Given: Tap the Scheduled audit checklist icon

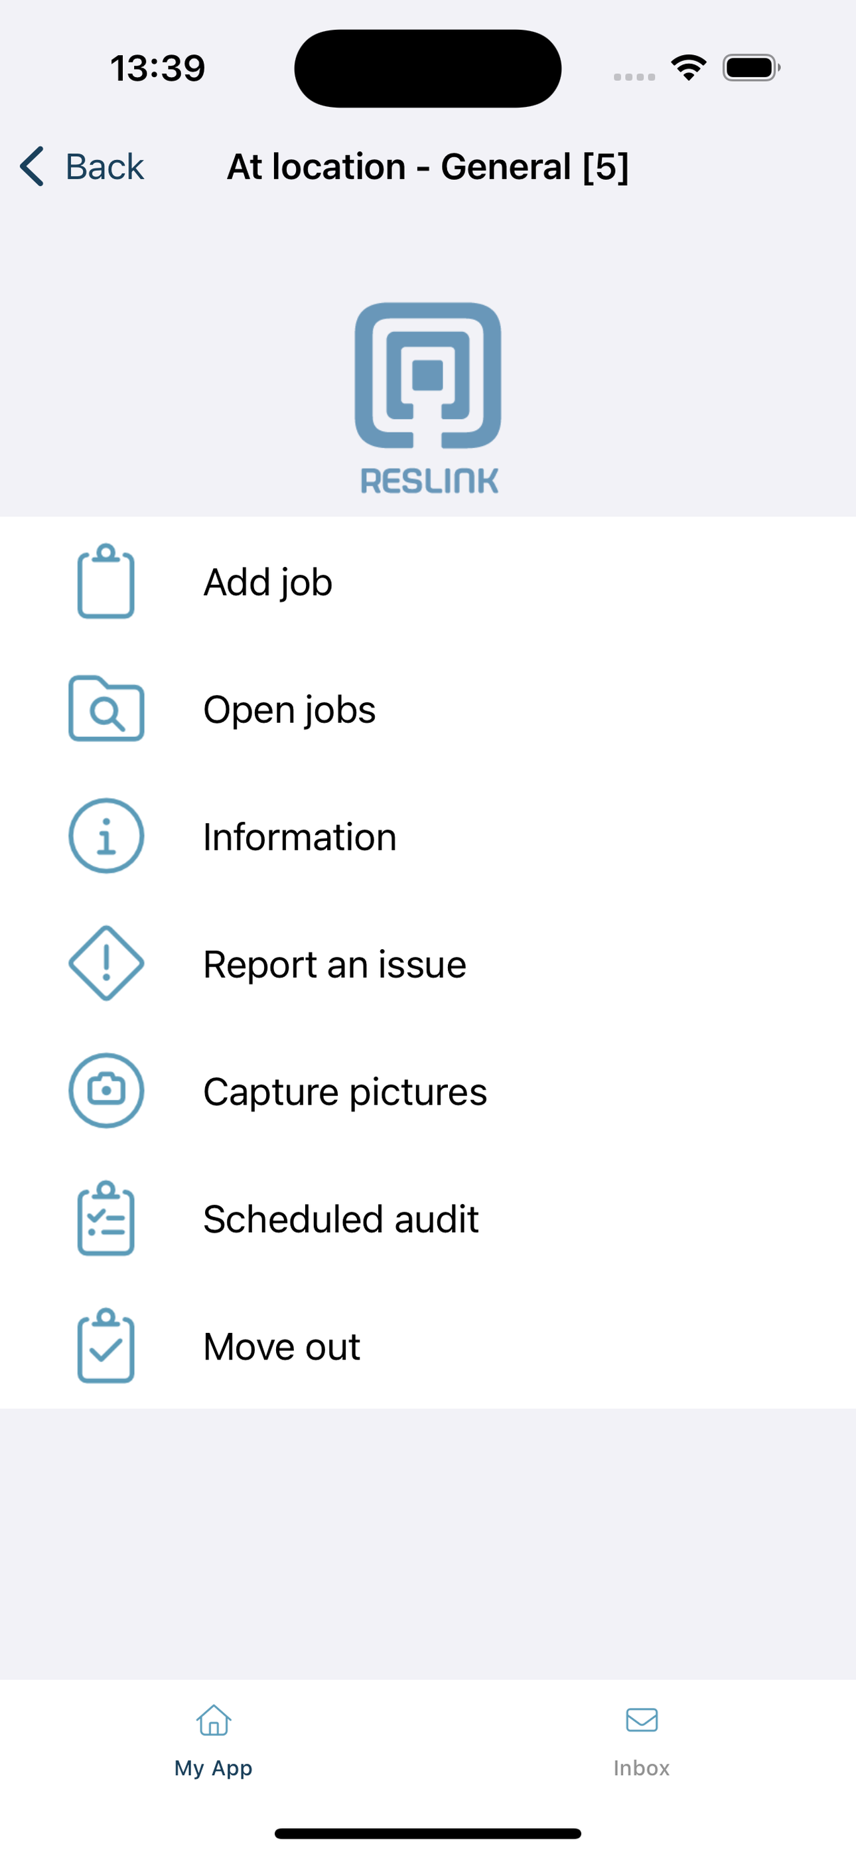Looking at the screenshot, I should point(106,1217).
